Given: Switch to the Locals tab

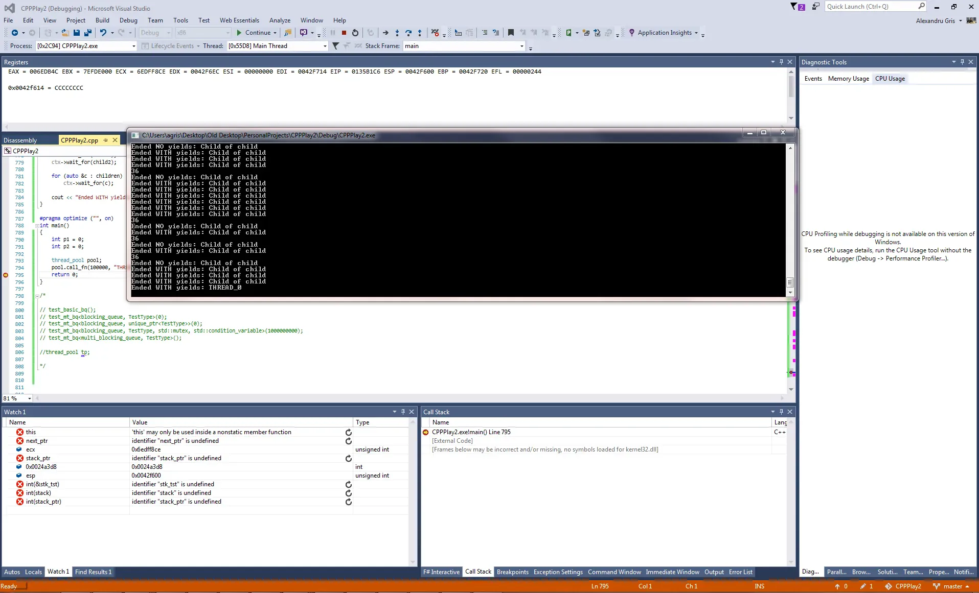Looking at the screenshot, I should coord(33,572).
